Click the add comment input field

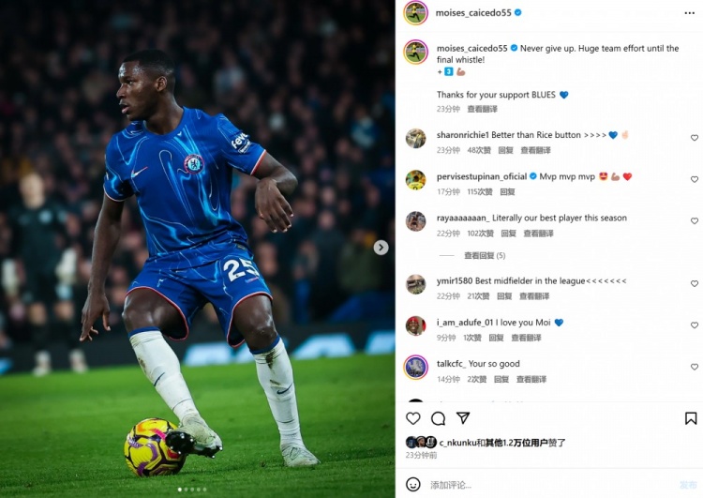tap(549, 485)
